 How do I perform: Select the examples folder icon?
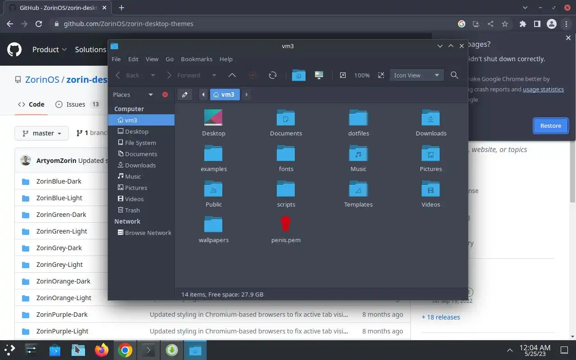[213, 153]
